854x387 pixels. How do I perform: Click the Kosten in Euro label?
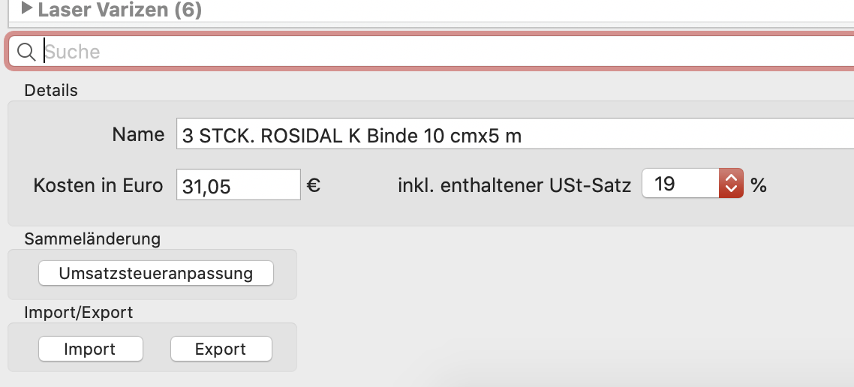[x=98, y=185]
